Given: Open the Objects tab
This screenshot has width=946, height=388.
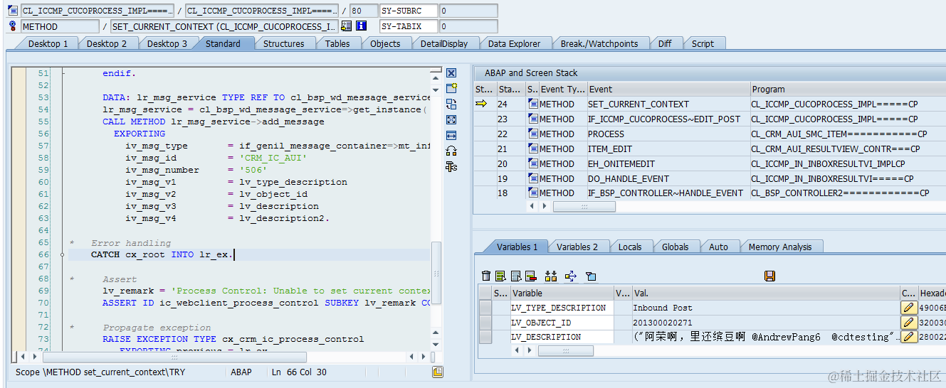Looking at the screenshot, I should coord(385,43).
